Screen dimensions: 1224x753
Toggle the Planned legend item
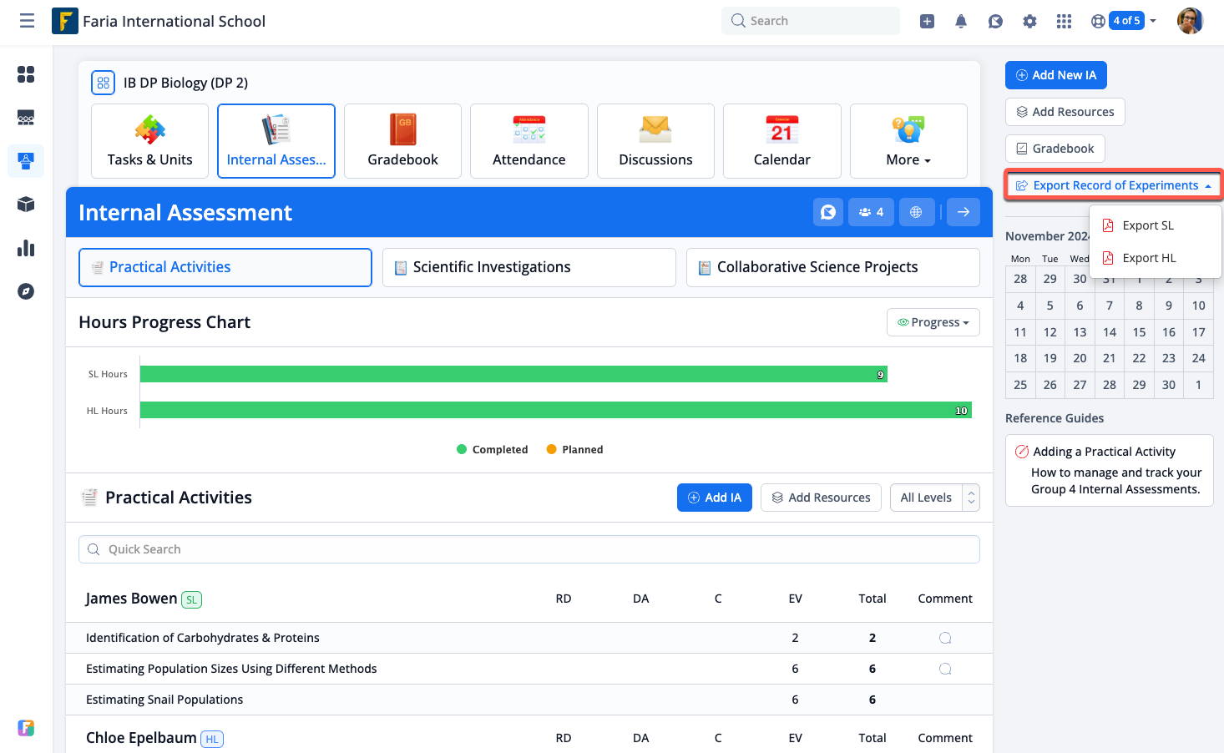point(574,449)
